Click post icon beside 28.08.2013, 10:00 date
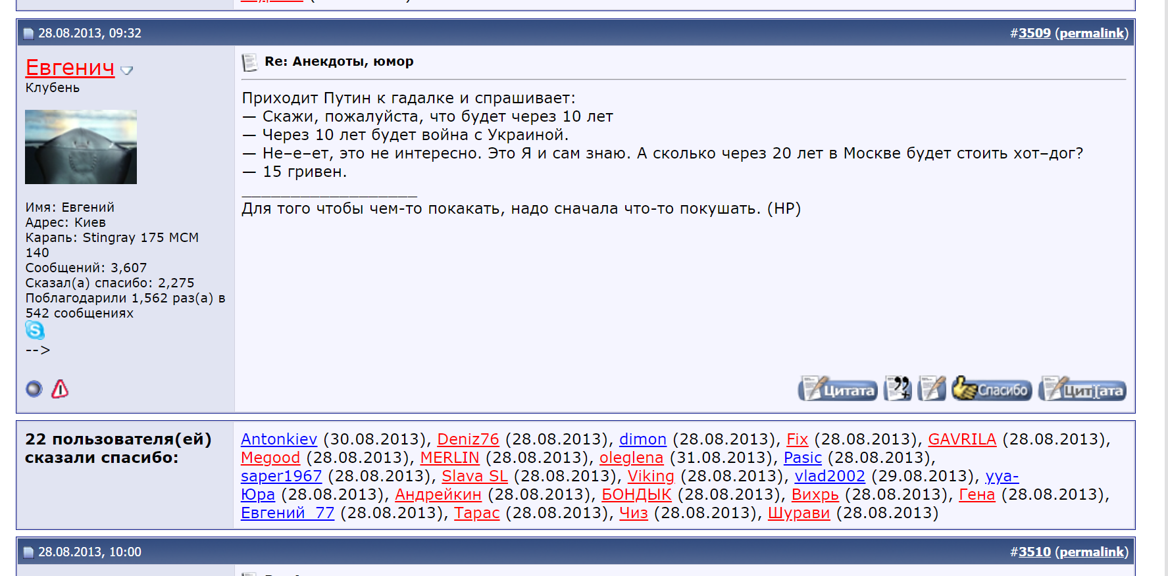This screenshot has width=1168, height=576. 28,552
